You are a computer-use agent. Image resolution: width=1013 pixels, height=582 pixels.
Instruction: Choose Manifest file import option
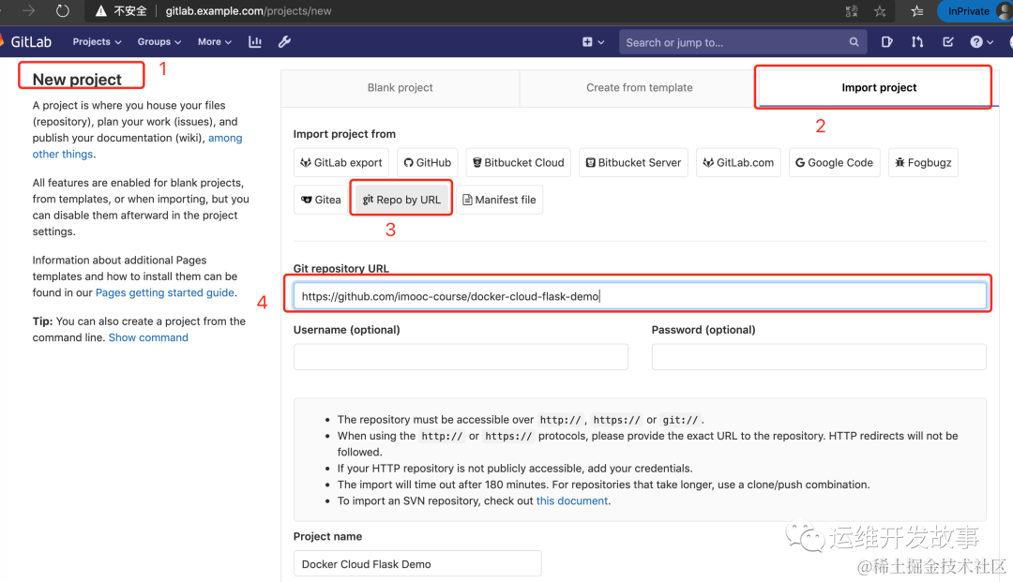coord(499,200)
